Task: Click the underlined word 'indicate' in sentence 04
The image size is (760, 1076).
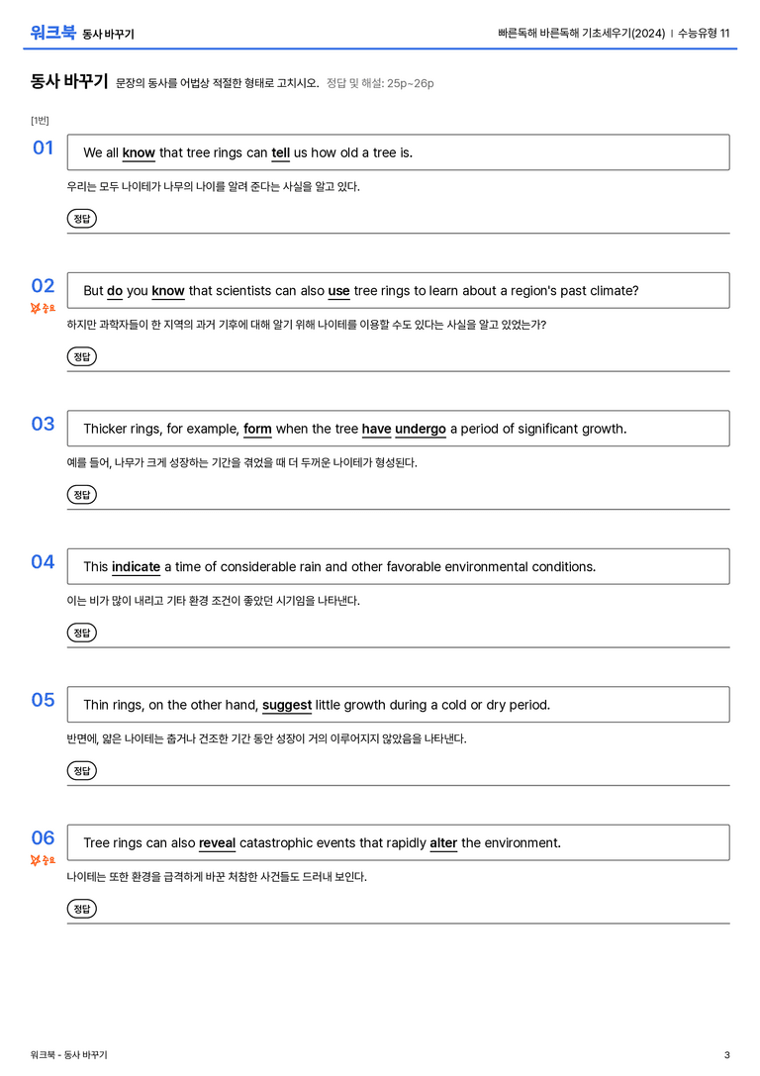Action: (x=136, y=567)
